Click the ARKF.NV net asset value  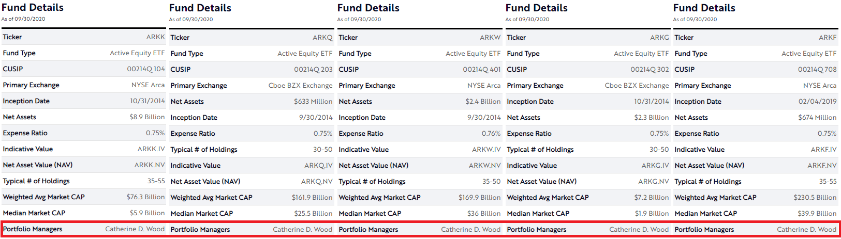click(822, 166)
